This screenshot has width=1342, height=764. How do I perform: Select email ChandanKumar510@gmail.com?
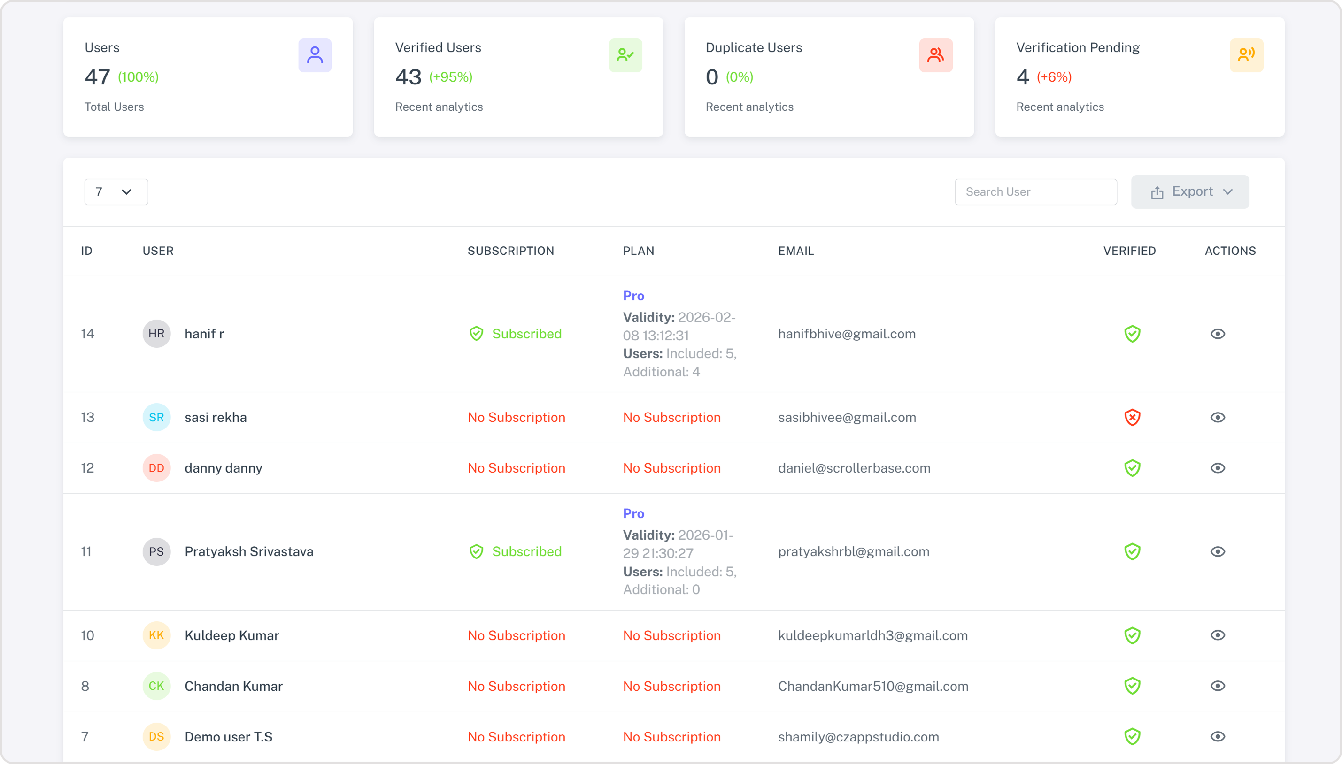(873, 686)
